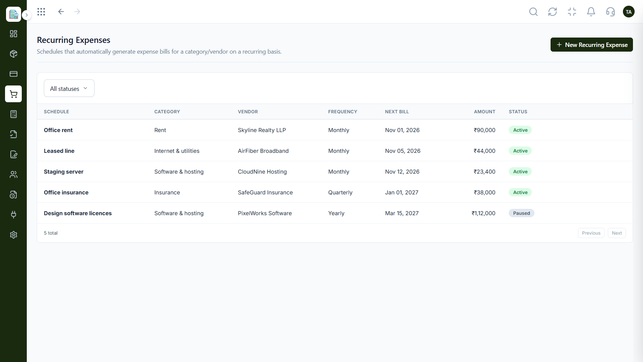643x362 pixels.
Task: Expand the sidebar with the chevron toggle
Action: point(27,15)
